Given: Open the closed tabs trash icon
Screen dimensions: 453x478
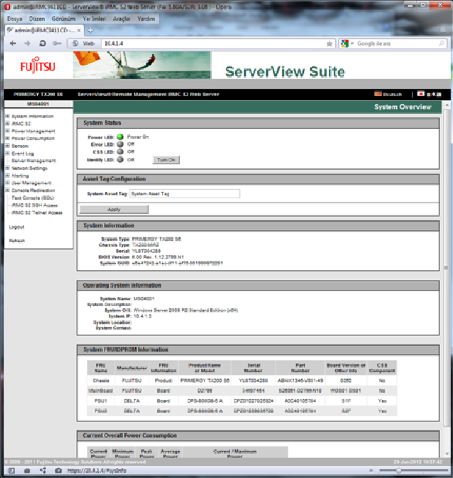Looking at the screenshot, I should (x=443, y=29).
